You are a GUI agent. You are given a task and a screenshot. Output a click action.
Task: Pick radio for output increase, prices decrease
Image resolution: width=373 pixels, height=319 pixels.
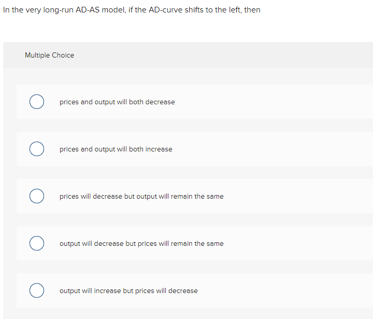click(x=36, y=290)
